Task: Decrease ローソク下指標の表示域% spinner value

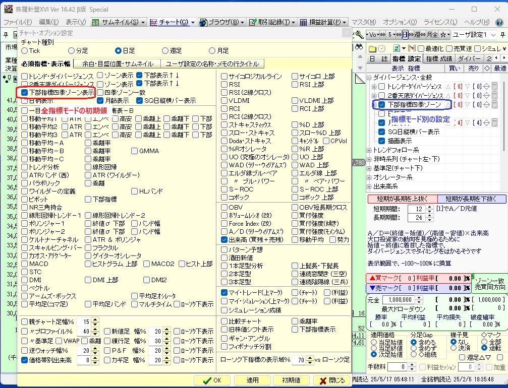Action: (310, 362)
